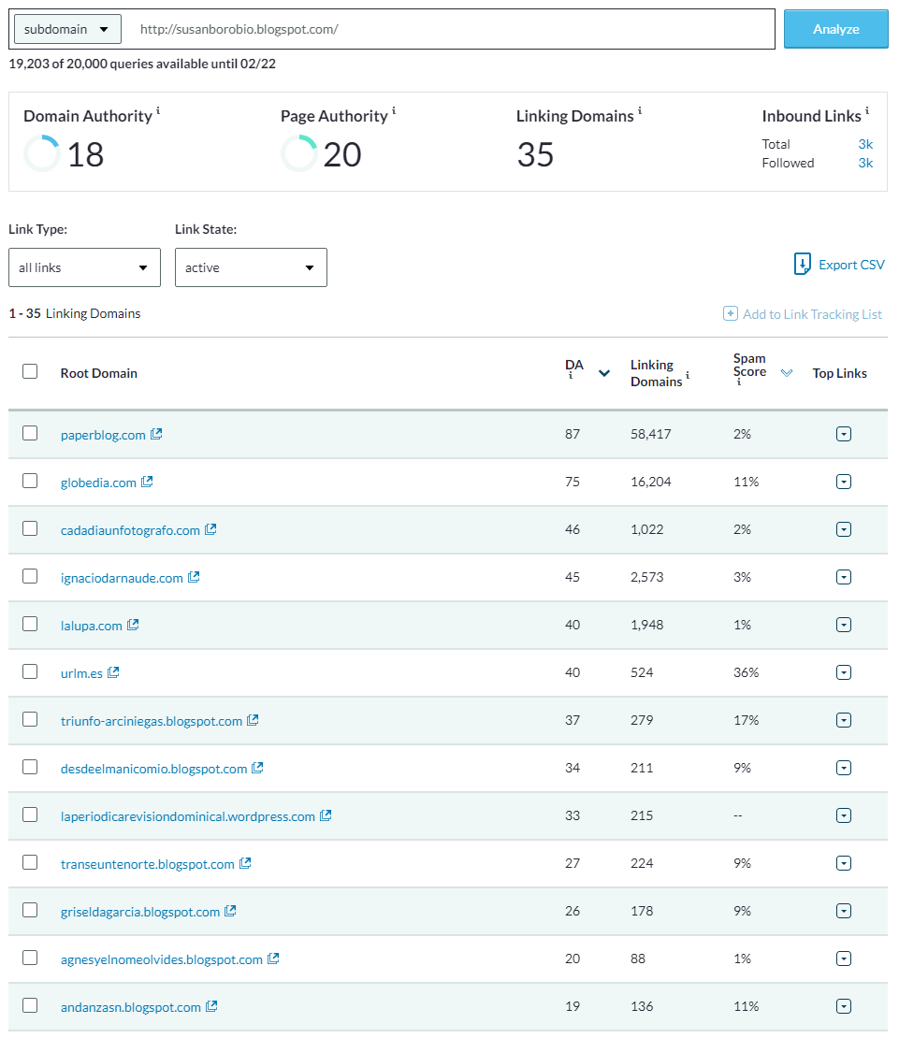Viewport: 899px width, 1038px height.
Task: Check the checkbox for paperblog.com row
Action: [x=29, y=433]
